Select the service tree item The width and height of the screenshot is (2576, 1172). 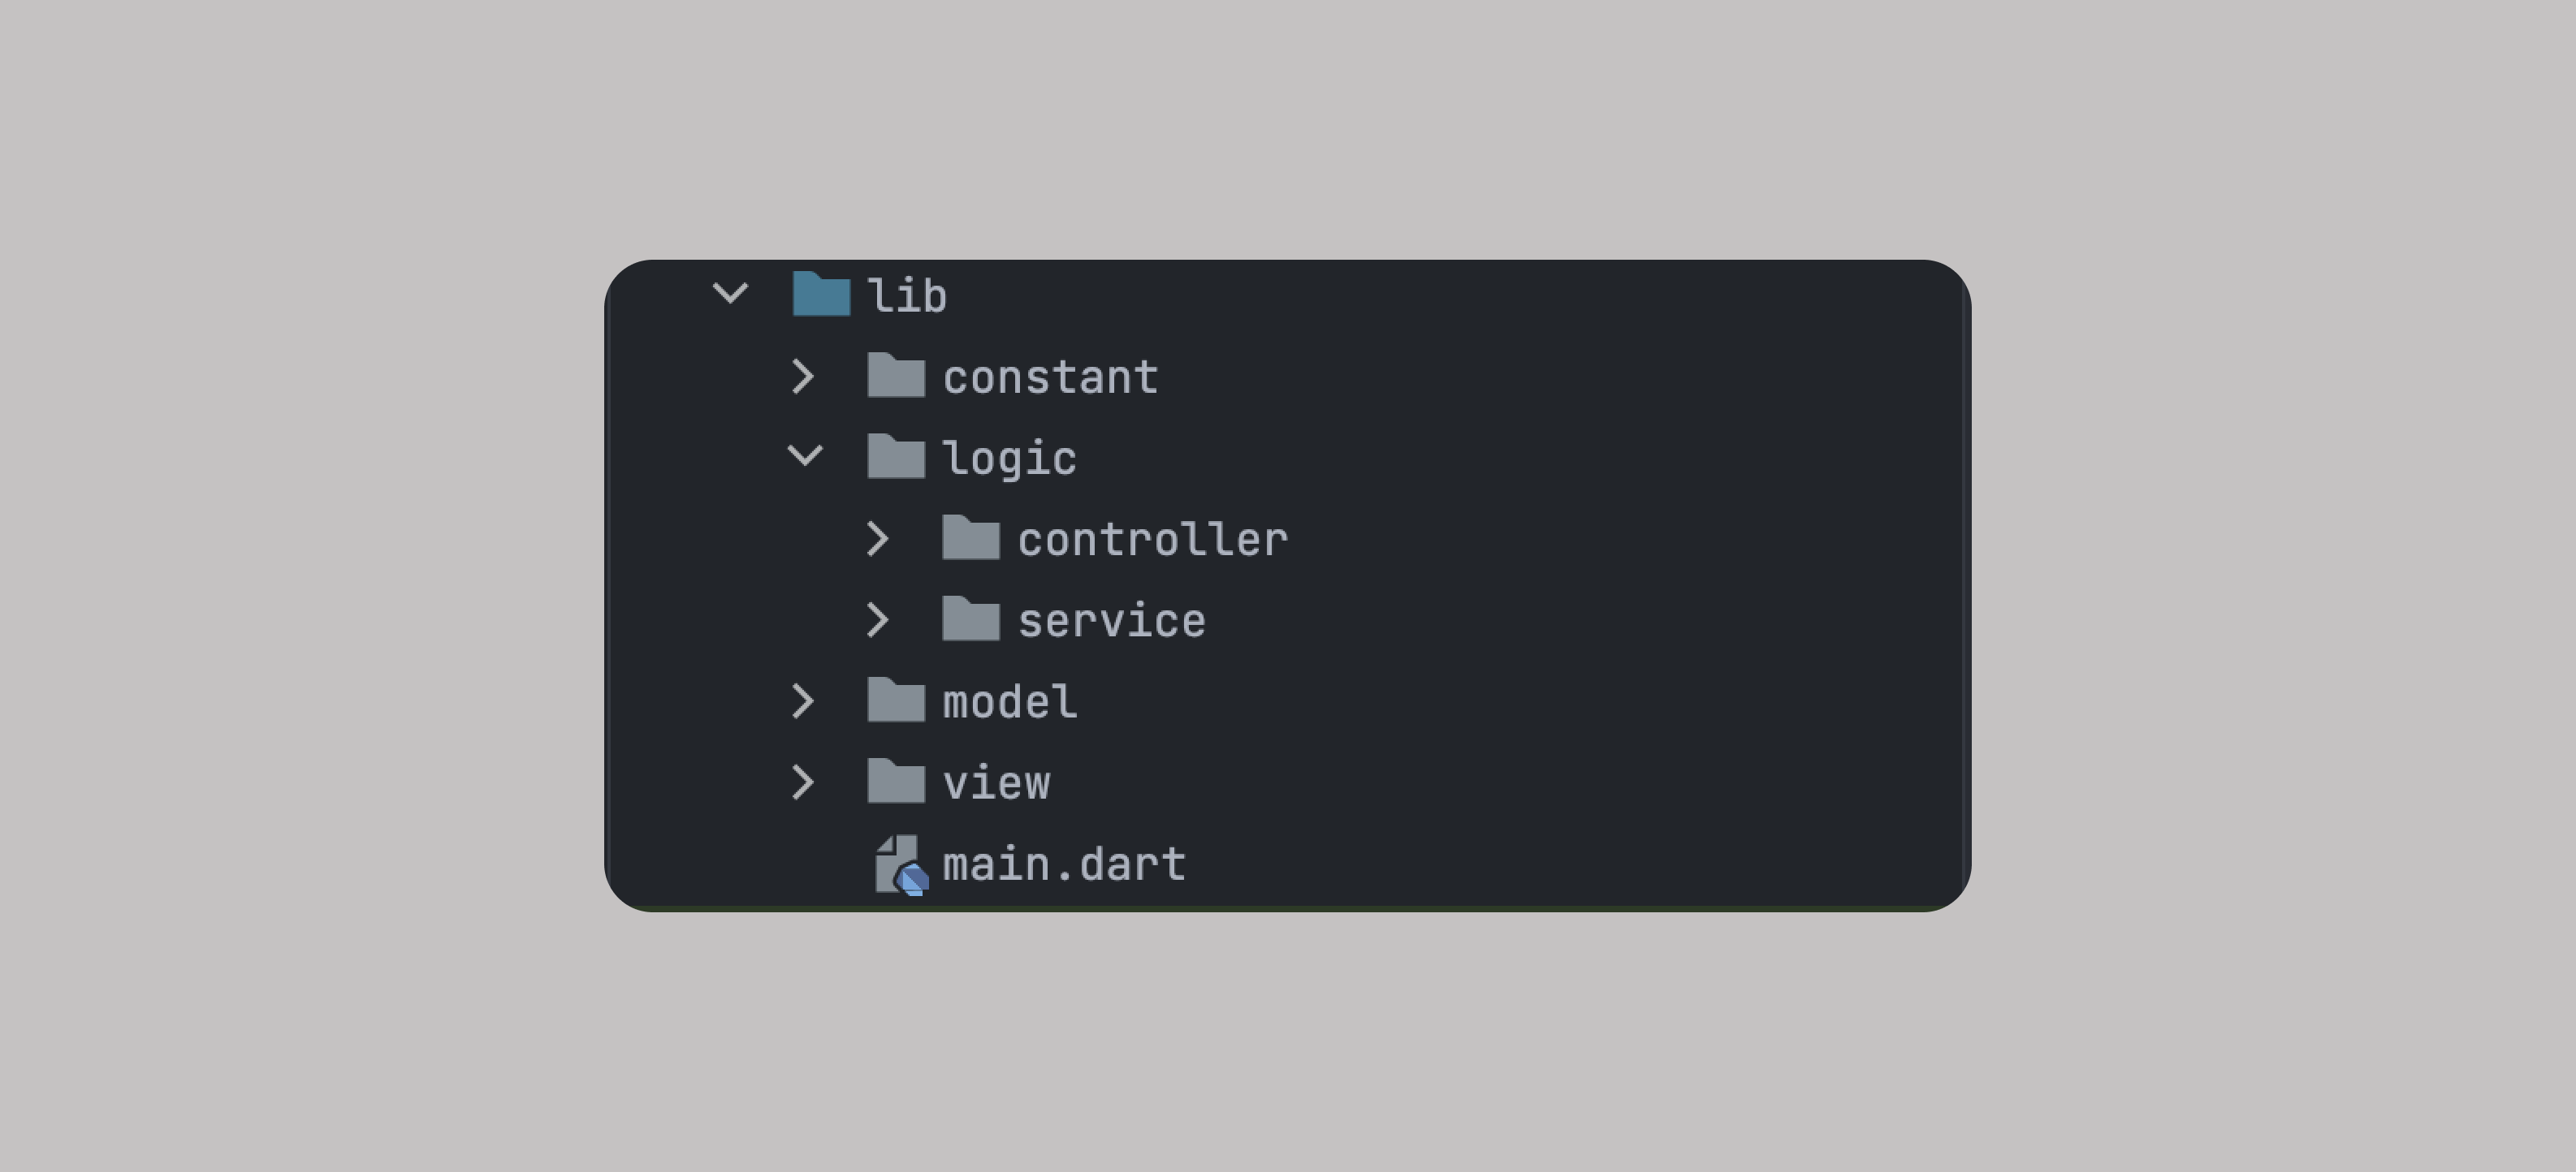coord(1110,619)
